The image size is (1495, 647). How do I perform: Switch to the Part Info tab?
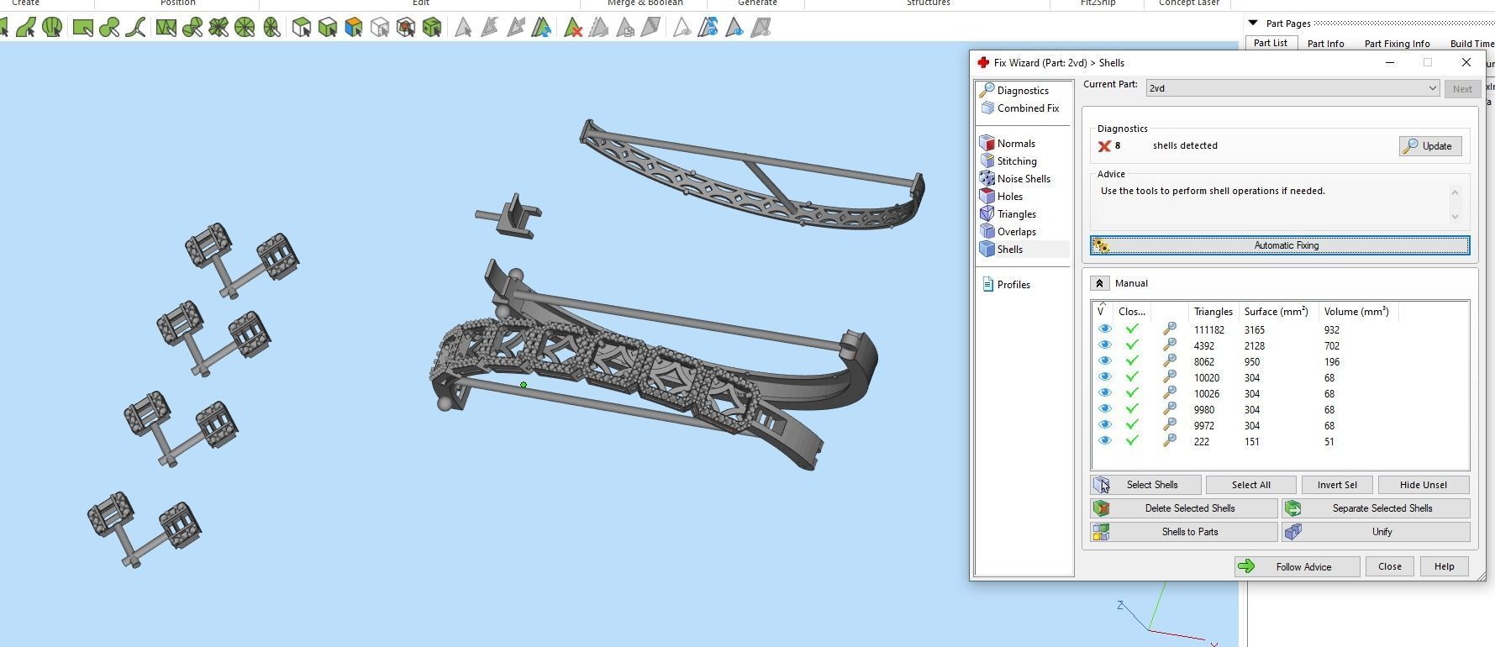(x=1325, y=44)
